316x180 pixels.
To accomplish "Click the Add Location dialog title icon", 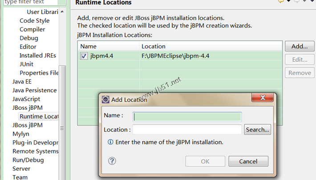I will tap(105, 100).
